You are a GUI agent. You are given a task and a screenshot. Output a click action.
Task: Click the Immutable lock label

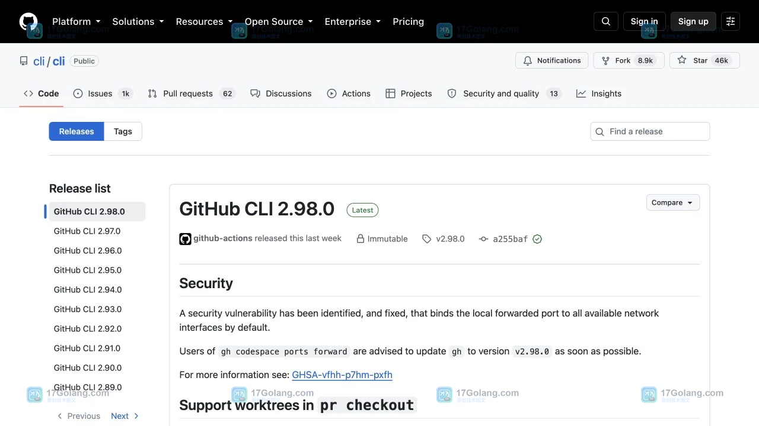tap(382, 239)
